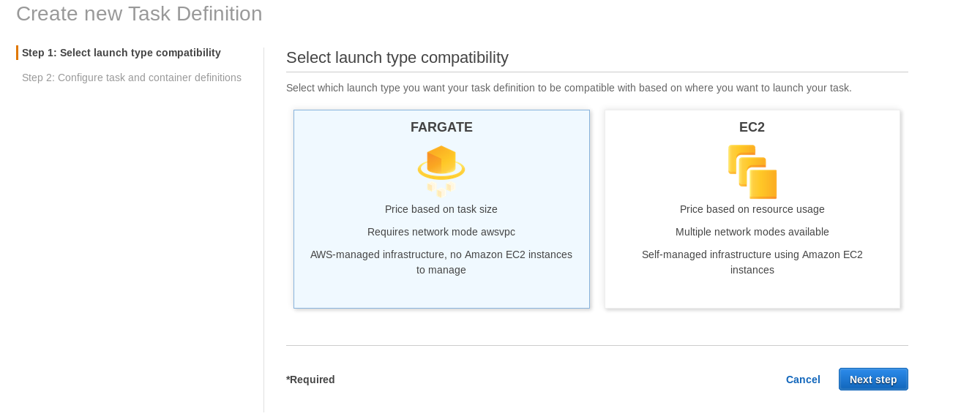This screenshot has height=419, width=961.
Task: Open Step 2 configure task and container definitions
Action: [x=131, y=78]
